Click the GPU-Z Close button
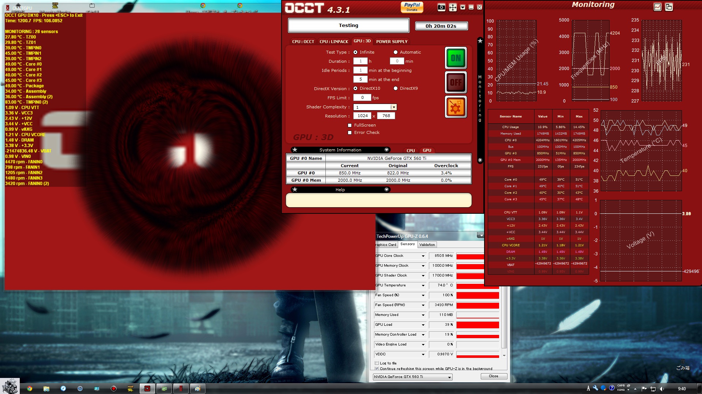The width and height of the screenshot is (702, 394). pyautogui.click(x=493, y=376)
